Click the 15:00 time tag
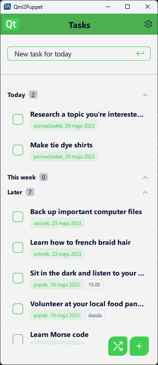This screenshot has height=365, width=158. tap(94, 284)
